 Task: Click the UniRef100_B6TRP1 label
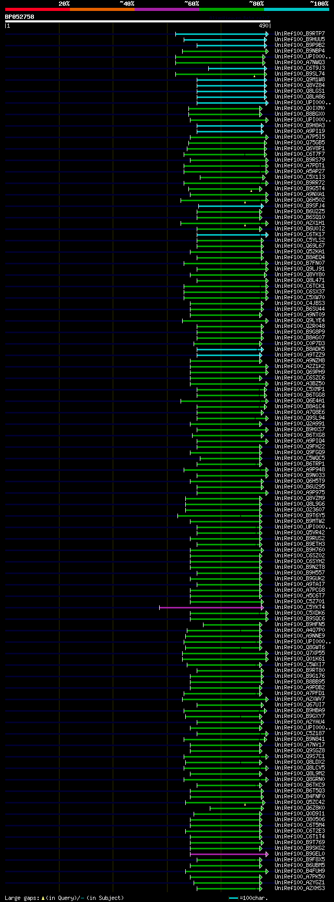pos(300,464)
